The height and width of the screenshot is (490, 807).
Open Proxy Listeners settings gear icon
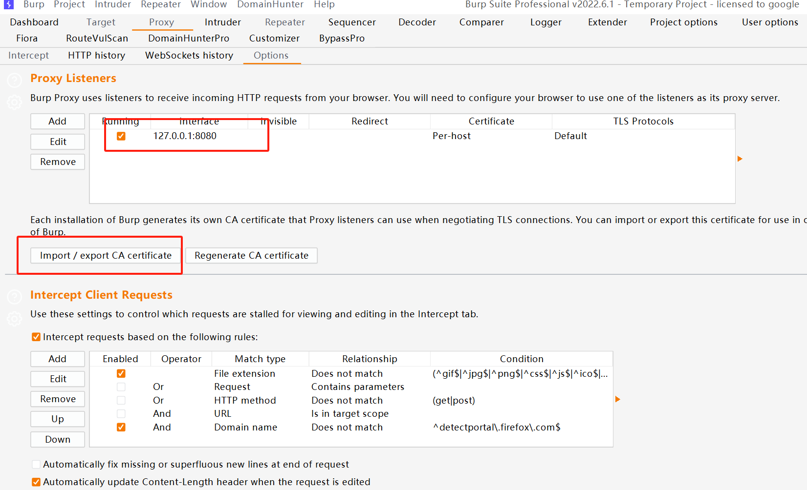click(15, 102)
